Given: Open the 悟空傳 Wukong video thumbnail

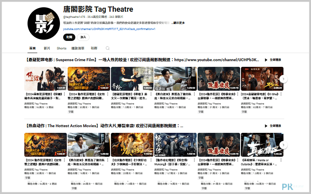Looking at the screenshot, I should (x=175, y=145).
